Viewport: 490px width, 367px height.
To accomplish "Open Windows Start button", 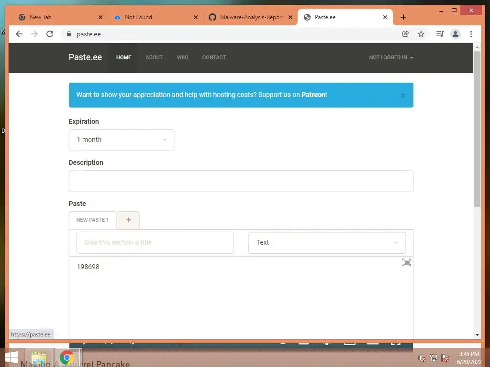I will [11, 357].
